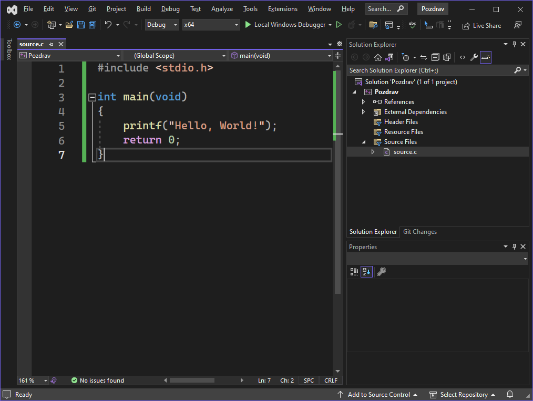This screenshot has width=533, height=401.
Task: Toggle SPC indentation setting in editor status
Action: pos(309,381)
